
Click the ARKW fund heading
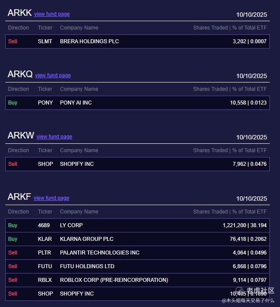tap(21, 136)
